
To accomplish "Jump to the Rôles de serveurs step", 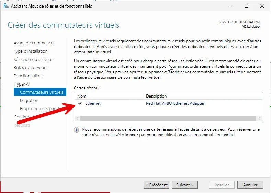I will (31, 68).
